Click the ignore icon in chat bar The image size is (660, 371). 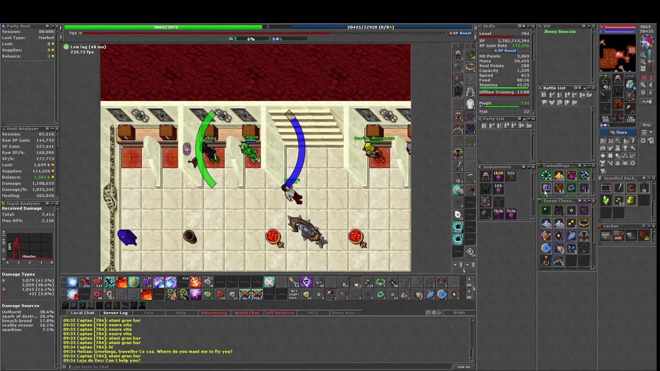434,313
